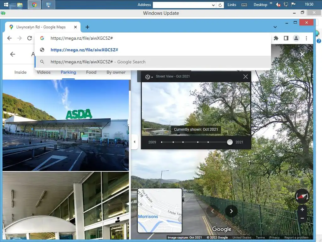Open the Privacy link

click(x=274, y=238)
